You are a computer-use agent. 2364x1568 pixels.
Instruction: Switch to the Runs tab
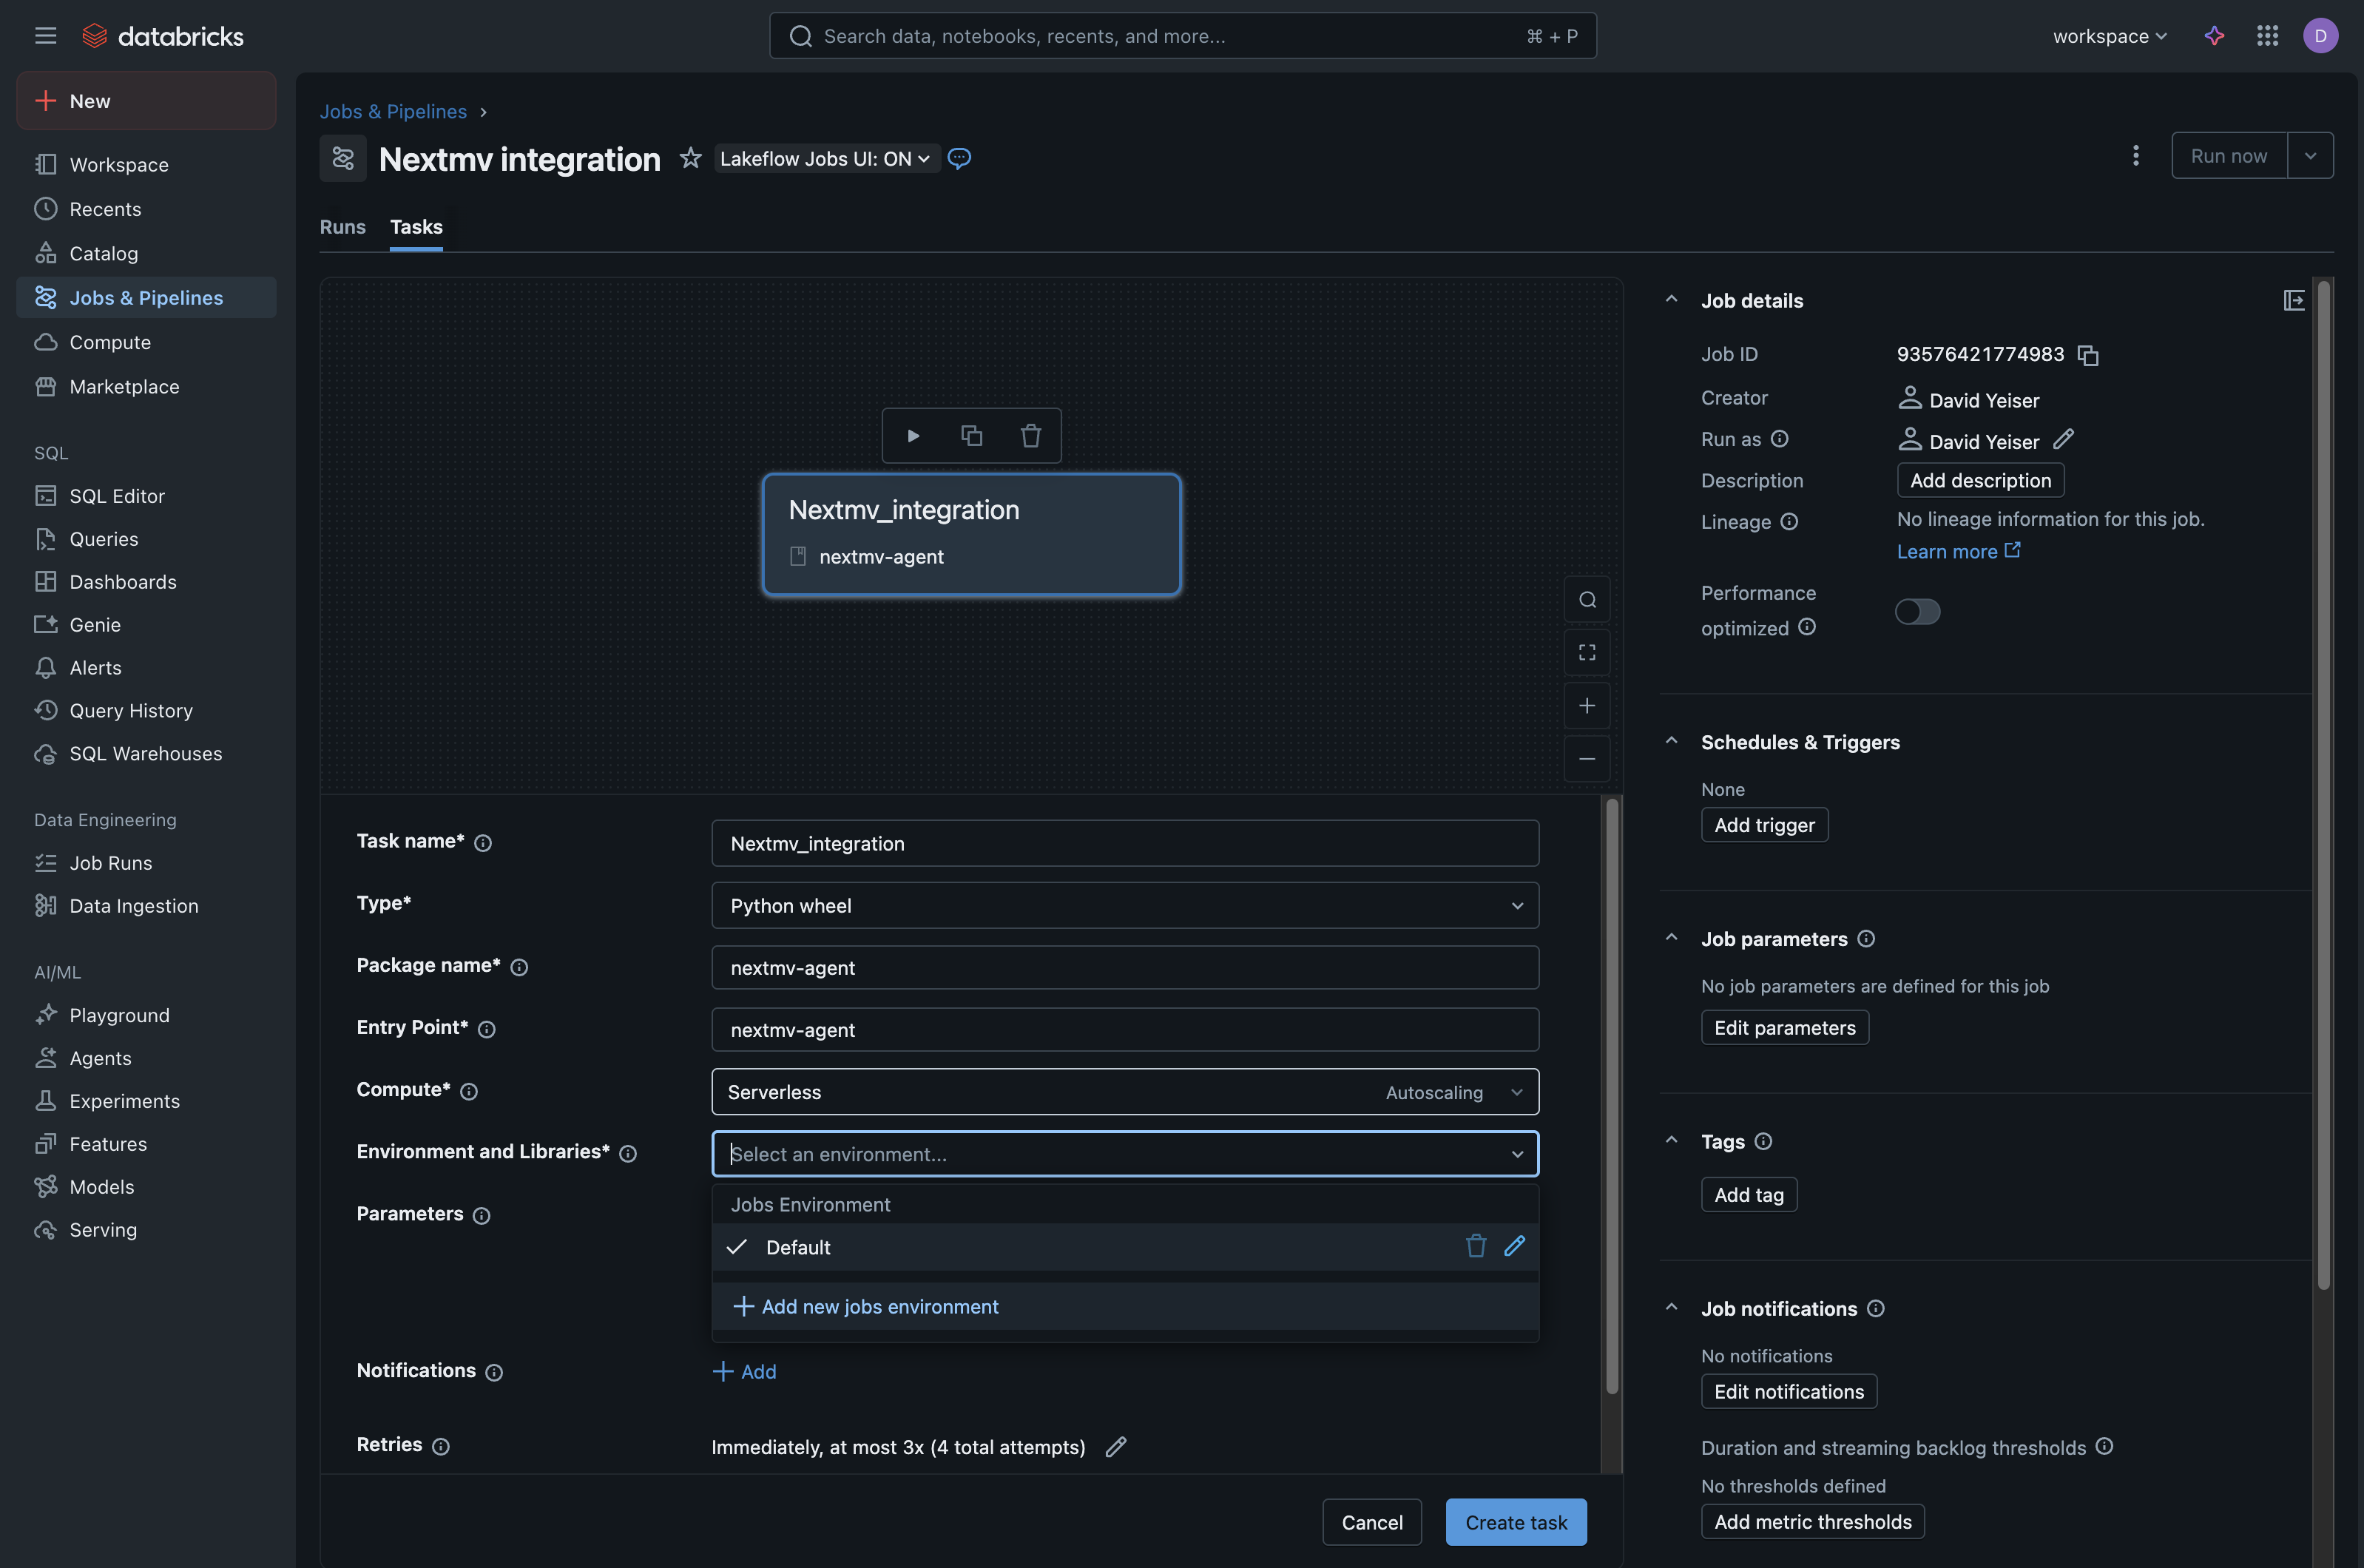pos(342,227)
